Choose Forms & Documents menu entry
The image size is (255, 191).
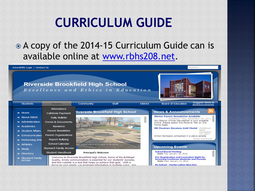click(59, 122)
